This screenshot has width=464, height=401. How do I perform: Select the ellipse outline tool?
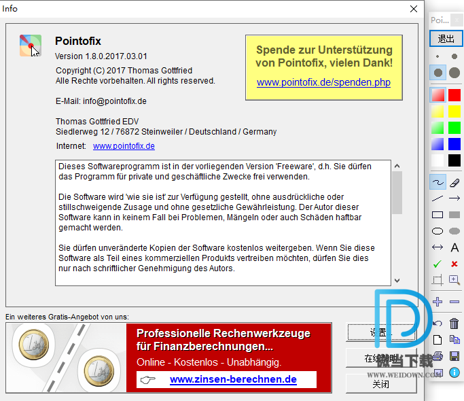[438, 231]
